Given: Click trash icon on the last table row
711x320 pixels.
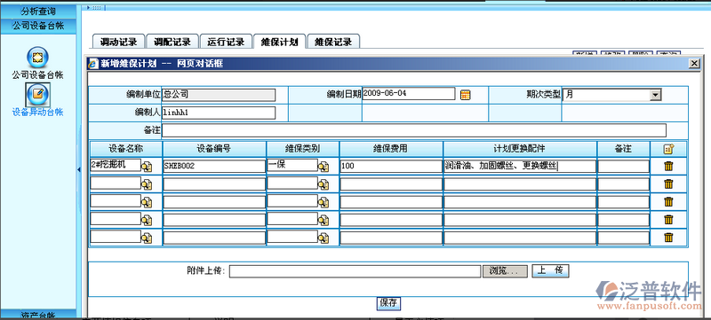Looking at the screenshot, I should [668, 238].
